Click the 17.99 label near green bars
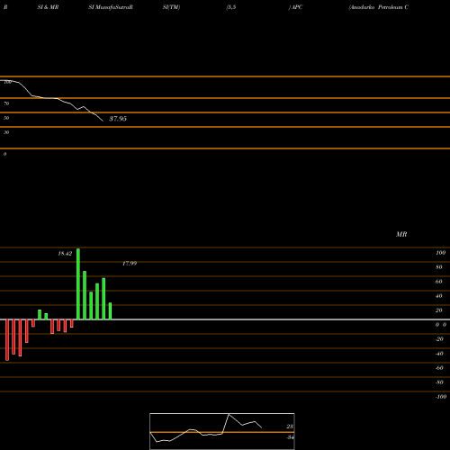The width and height of the screenshot is (450, 450). click(x=130, y=264)
